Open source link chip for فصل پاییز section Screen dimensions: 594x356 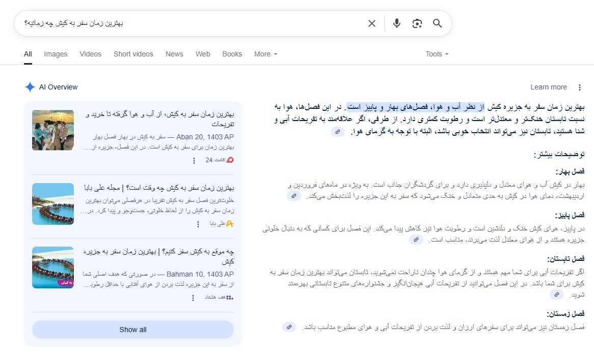click(416, 240)
